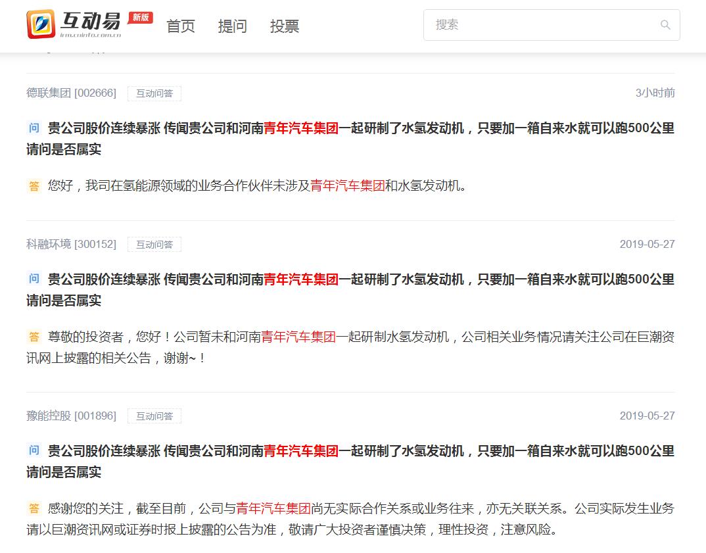706x553 pixels.
Task: Click 互动问答 tag beside 豫能控股
Action: tap(154, 416)
